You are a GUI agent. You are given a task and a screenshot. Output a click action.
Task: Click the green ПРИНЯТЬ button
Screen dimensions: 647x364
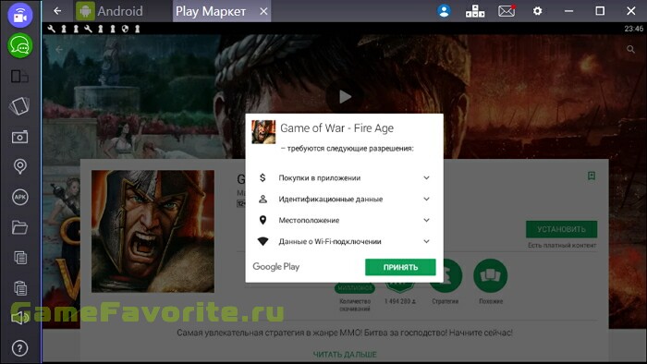coord(400,267)
